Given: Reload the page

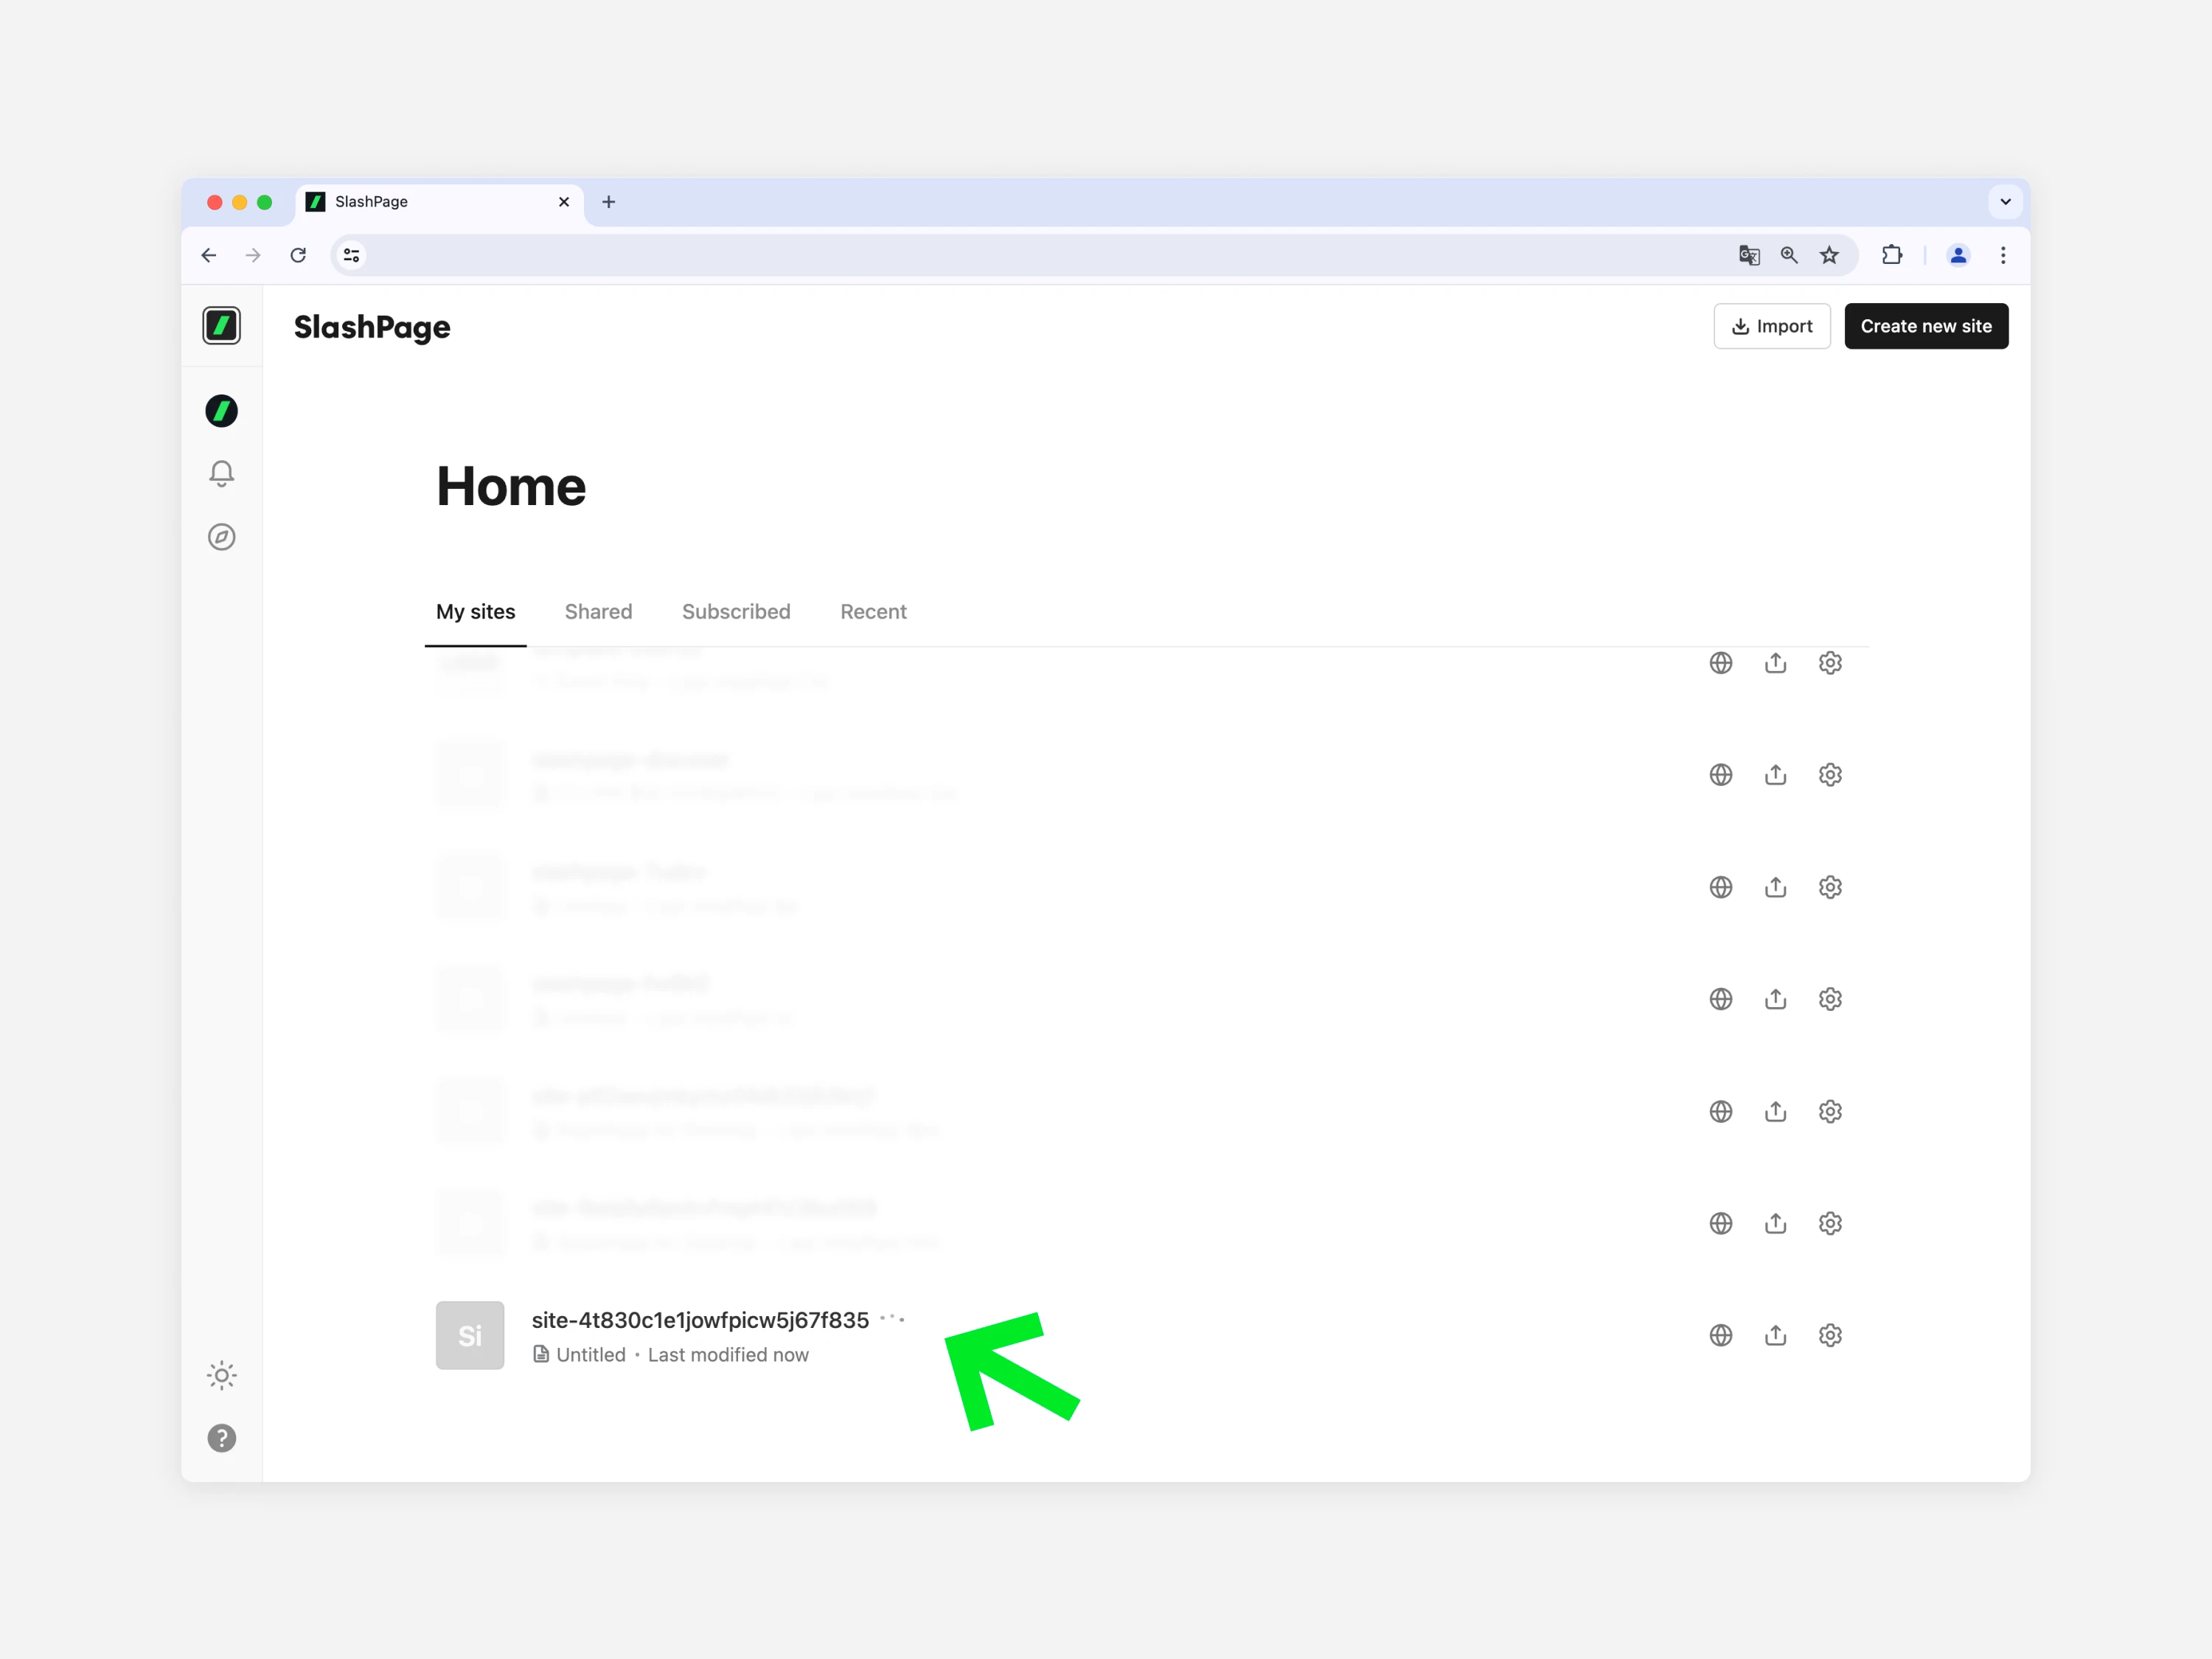Looking at the screenshot, I should pyautogui.click(x=298, y=256).
